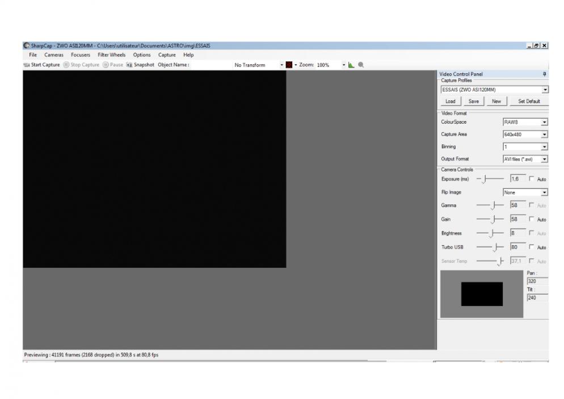This screenshot has height=399, width=564.
Task: Open the Options menu
Action: click(x=142, y=55)
